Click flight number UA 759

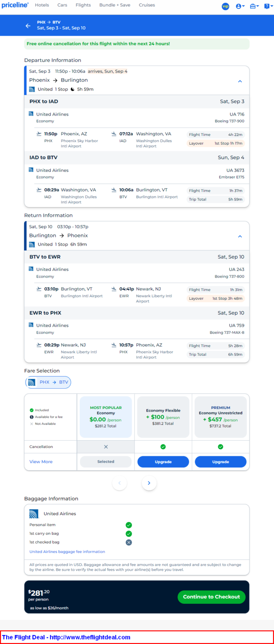click(236, 325)
